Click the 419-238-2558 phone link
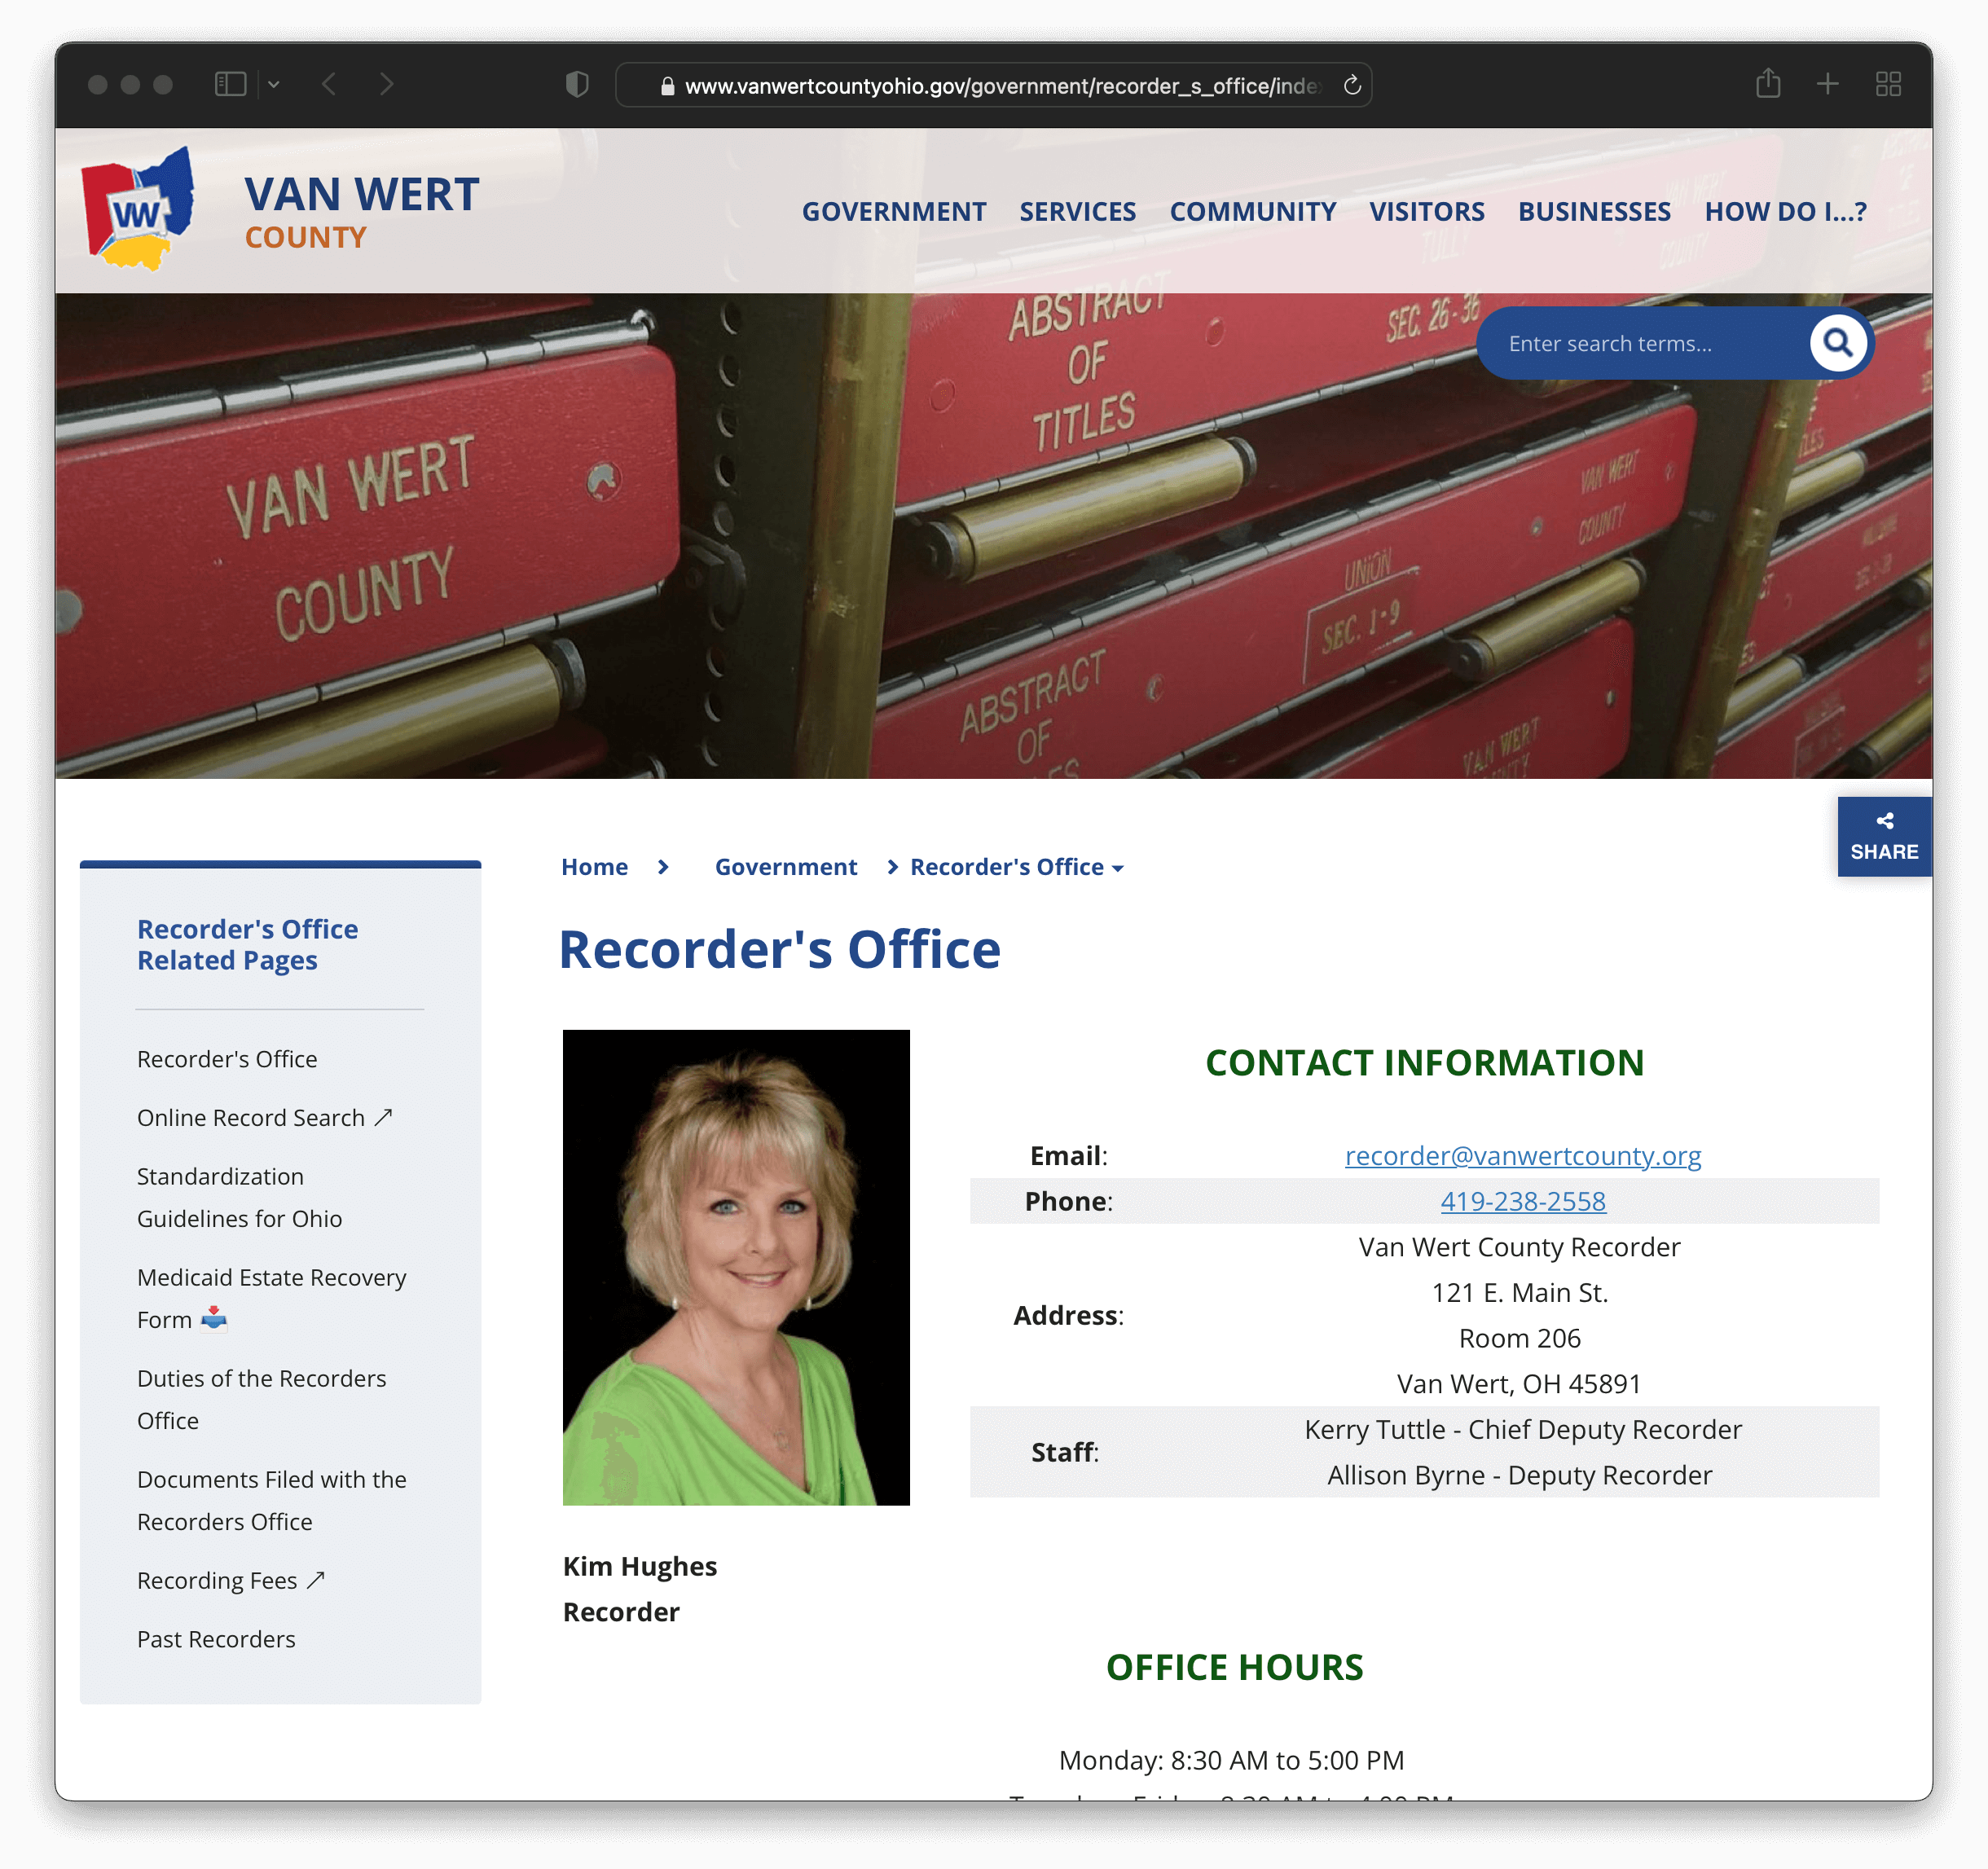Screen dimensions: 1988x1869 coord(1522,1201)
